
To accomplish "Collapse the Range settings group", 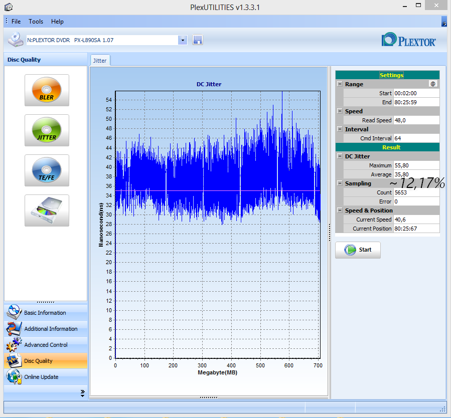I will [x=340, y=84].
